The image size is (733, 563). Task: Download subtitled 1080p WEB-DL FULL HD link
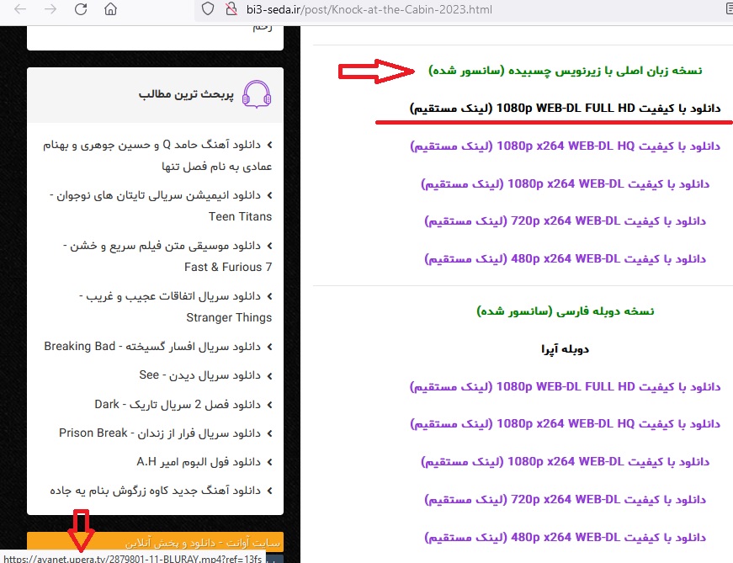566,109
